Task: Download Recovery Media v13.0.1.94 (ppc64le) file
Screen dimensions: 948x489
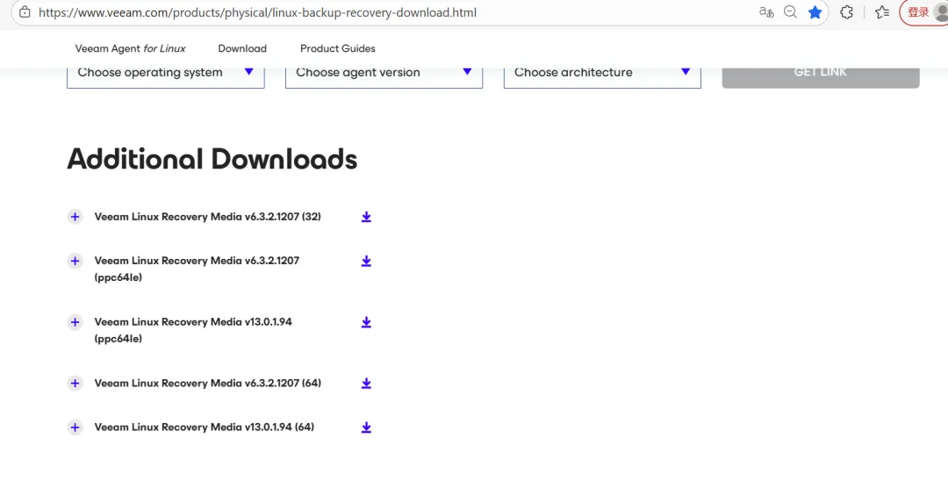Action: coord(366,322)
